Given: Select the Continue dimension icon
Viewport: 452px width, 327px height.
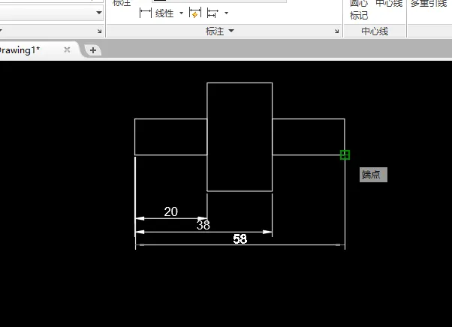Looking at the screenshot, I should (x=212, y=13).
